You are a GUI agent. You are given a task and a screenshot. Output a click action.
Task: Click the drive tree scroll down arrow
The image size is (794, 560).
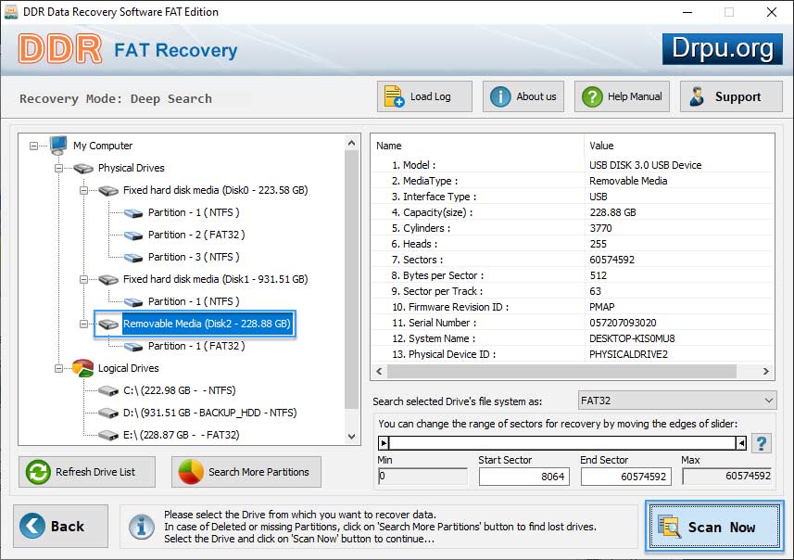click(x=352, y=437)
